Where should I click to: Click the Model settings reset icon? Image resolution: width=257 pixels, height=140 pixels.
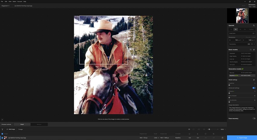254,80
